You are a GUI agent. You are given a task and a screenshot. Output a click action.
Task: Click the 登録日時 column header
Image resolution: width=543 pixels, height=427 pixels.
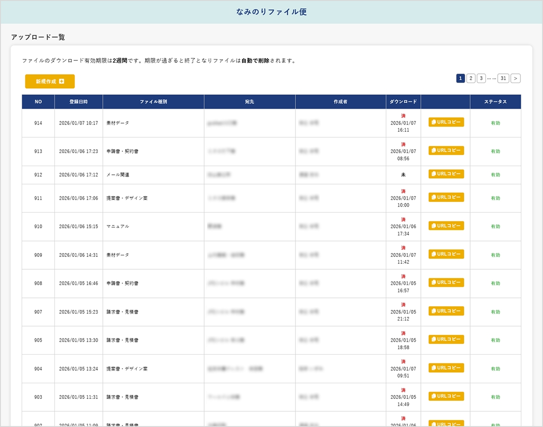click(78, 102)
